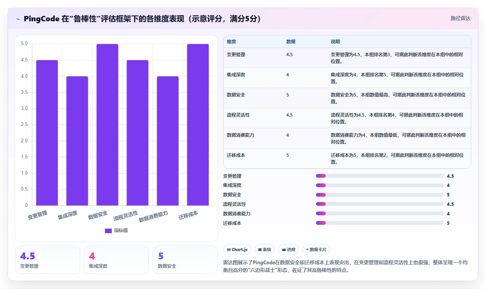Select the 集成深度 table row cell
Screen dimensions: 486x289
(x=236, y=75)
